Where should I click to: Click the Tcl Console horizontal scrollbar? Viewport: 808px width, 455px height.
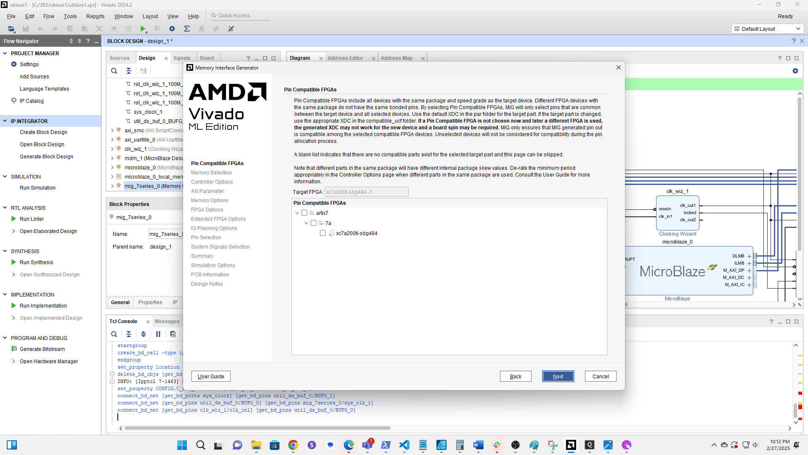coord(258,428)
